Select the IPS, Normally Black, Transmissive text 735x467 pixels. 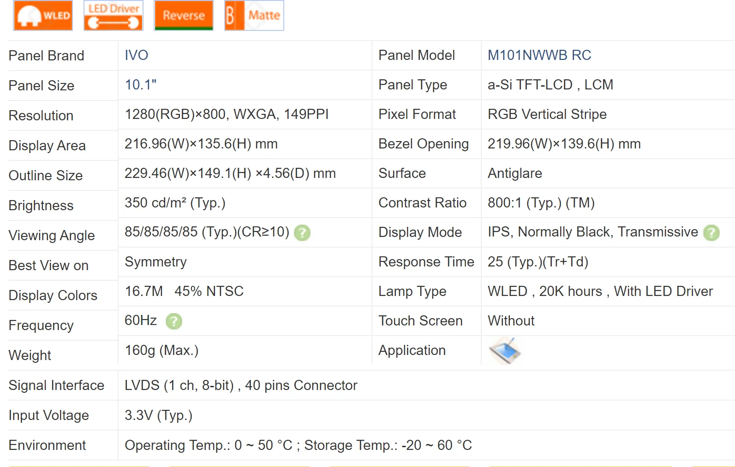pos(593,232)
